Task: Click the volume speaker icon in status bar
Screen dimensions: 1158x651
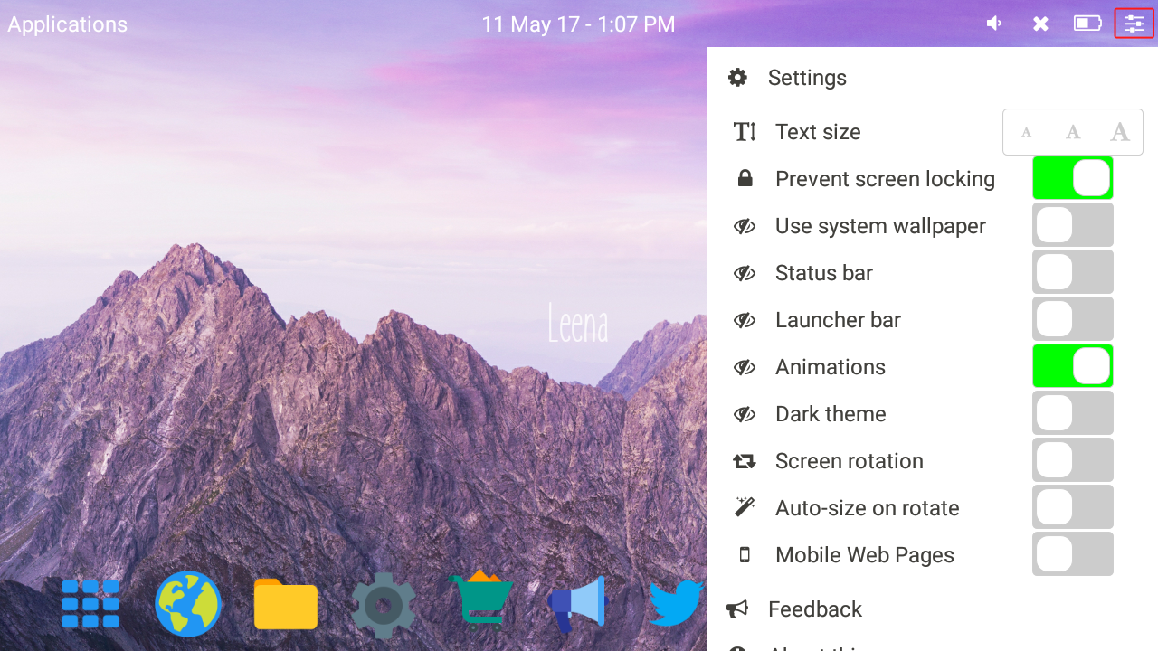Action: [994, 24]
